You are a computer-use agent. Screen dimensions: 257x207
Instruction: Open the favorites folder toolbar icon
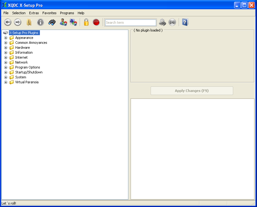(29, 22)
